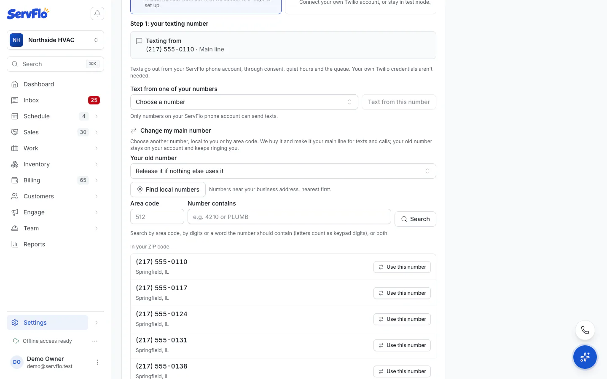Click the Customers people icon

[x=15, y=196]
